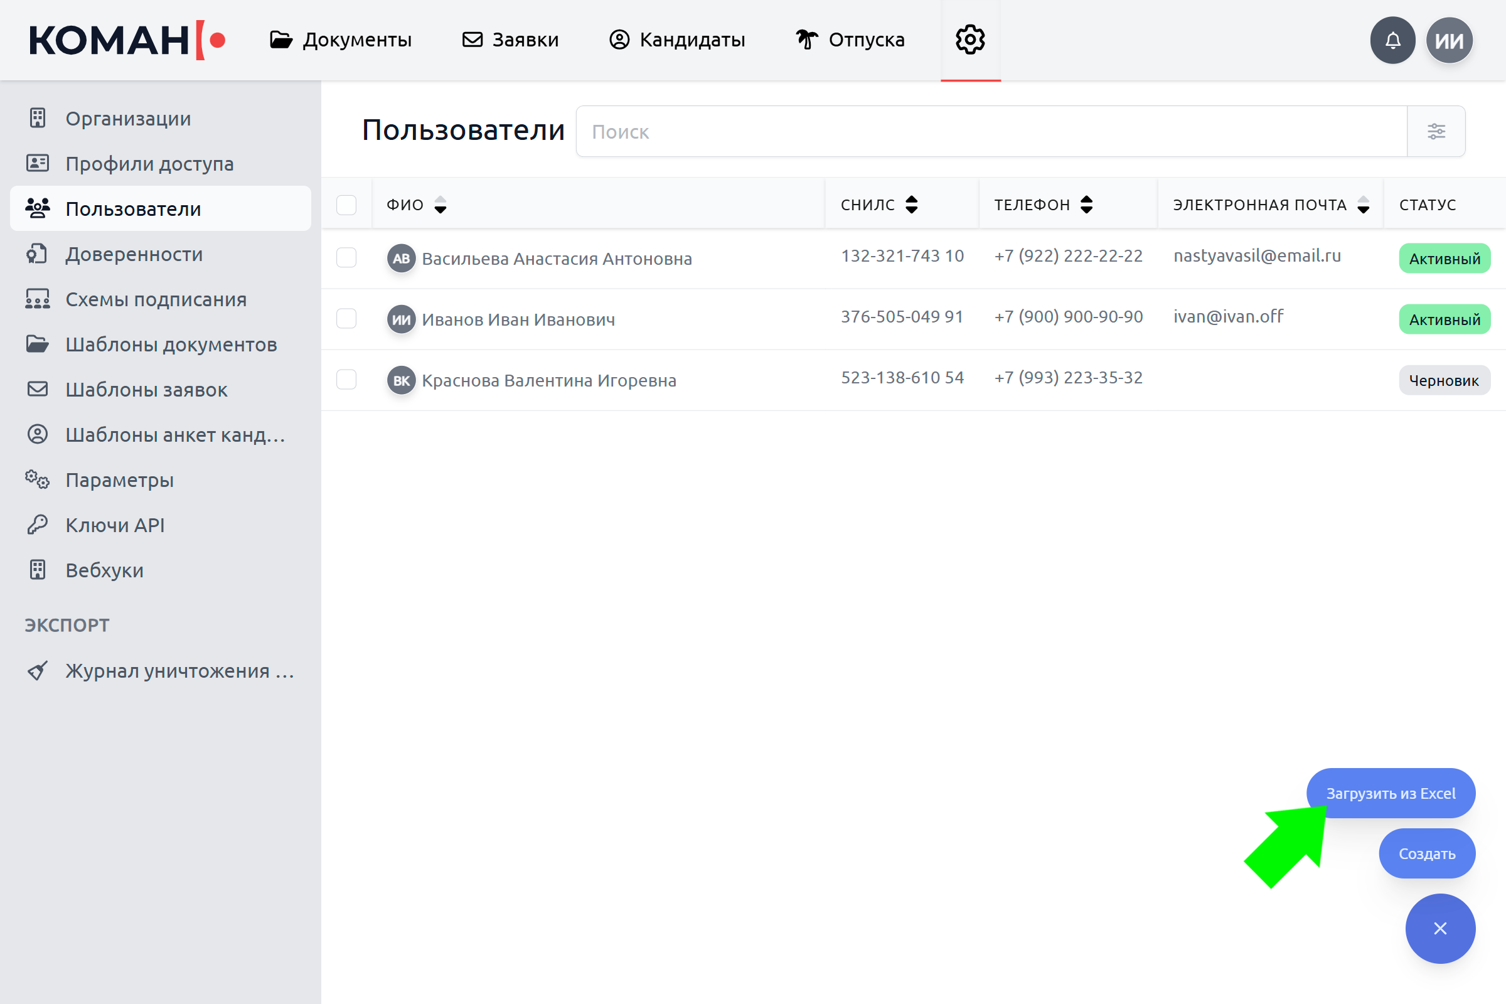
Task: Sort by СНИЛС column arrows
Action: (911, 205)
